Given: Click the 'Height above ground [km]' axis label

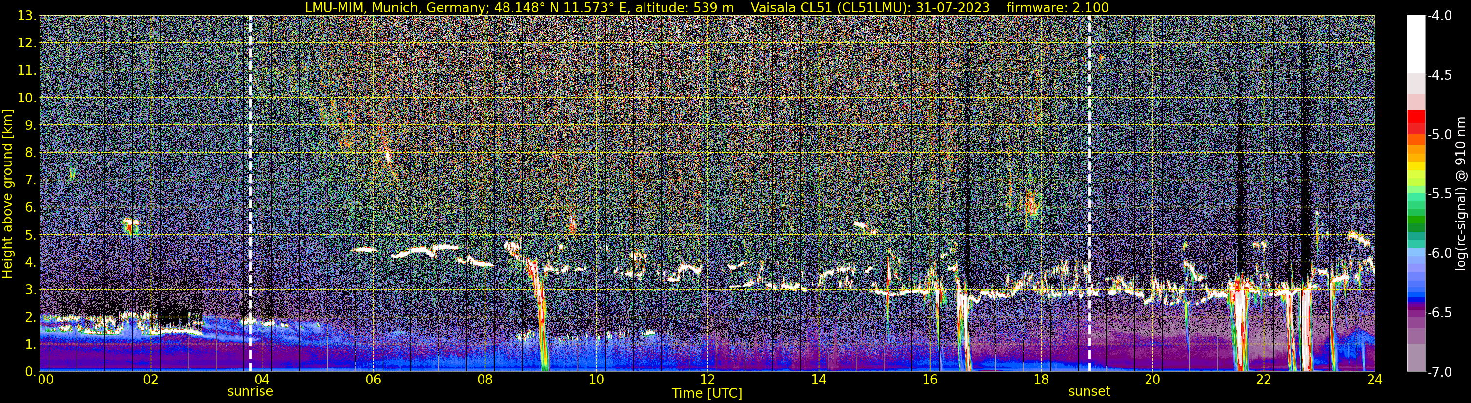Looking at the screenshot, I should click(7, 194).
